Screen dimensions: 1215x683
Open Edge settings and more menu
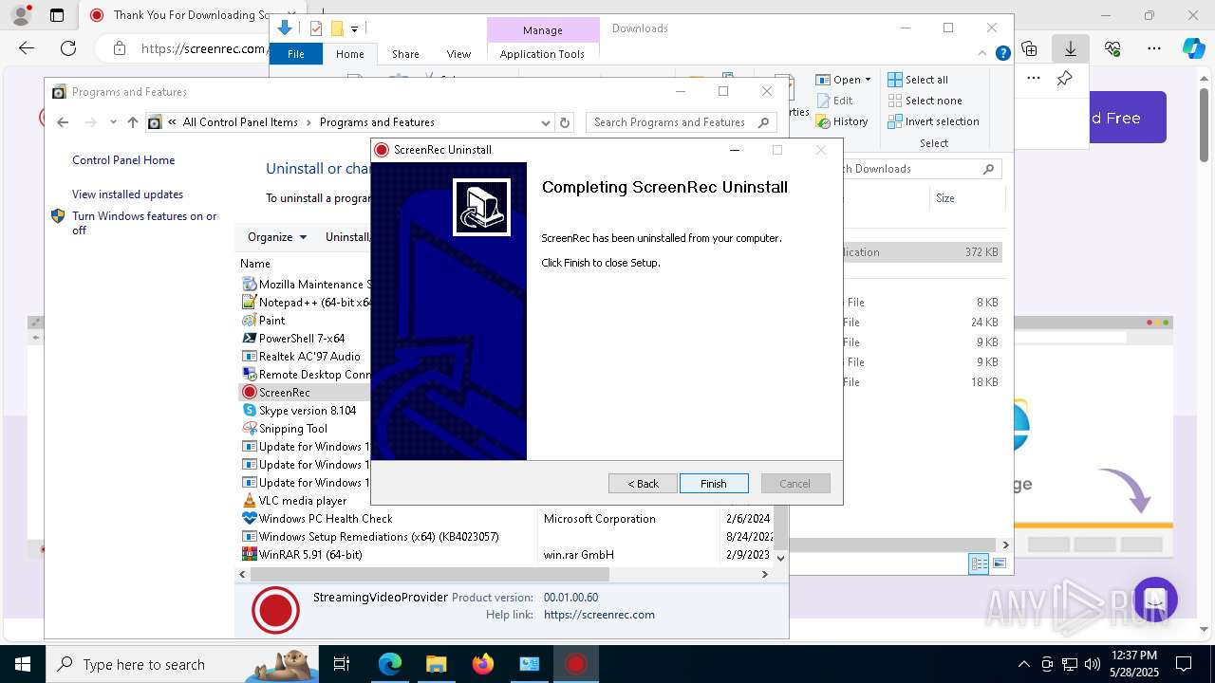click(1154, 48)
